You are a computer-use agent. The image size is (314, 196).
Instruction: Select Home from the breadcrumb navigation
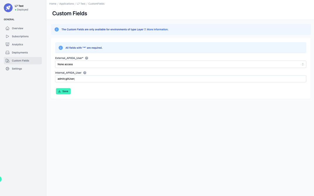coord(53,4)
